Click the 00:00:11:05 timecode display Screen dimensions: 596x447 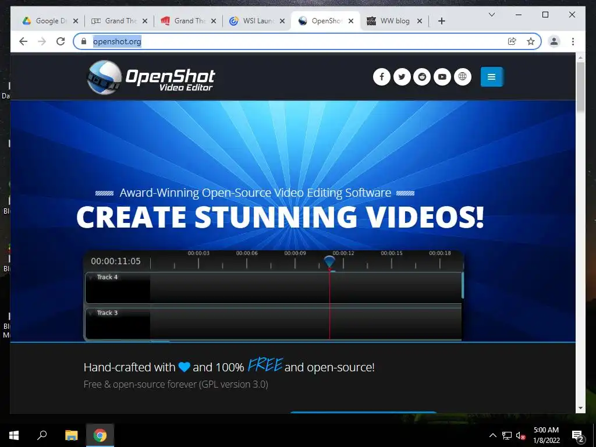(x=116, y=261)
